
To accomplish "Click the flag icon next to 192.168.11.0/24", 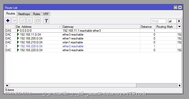I will point(18,35).
